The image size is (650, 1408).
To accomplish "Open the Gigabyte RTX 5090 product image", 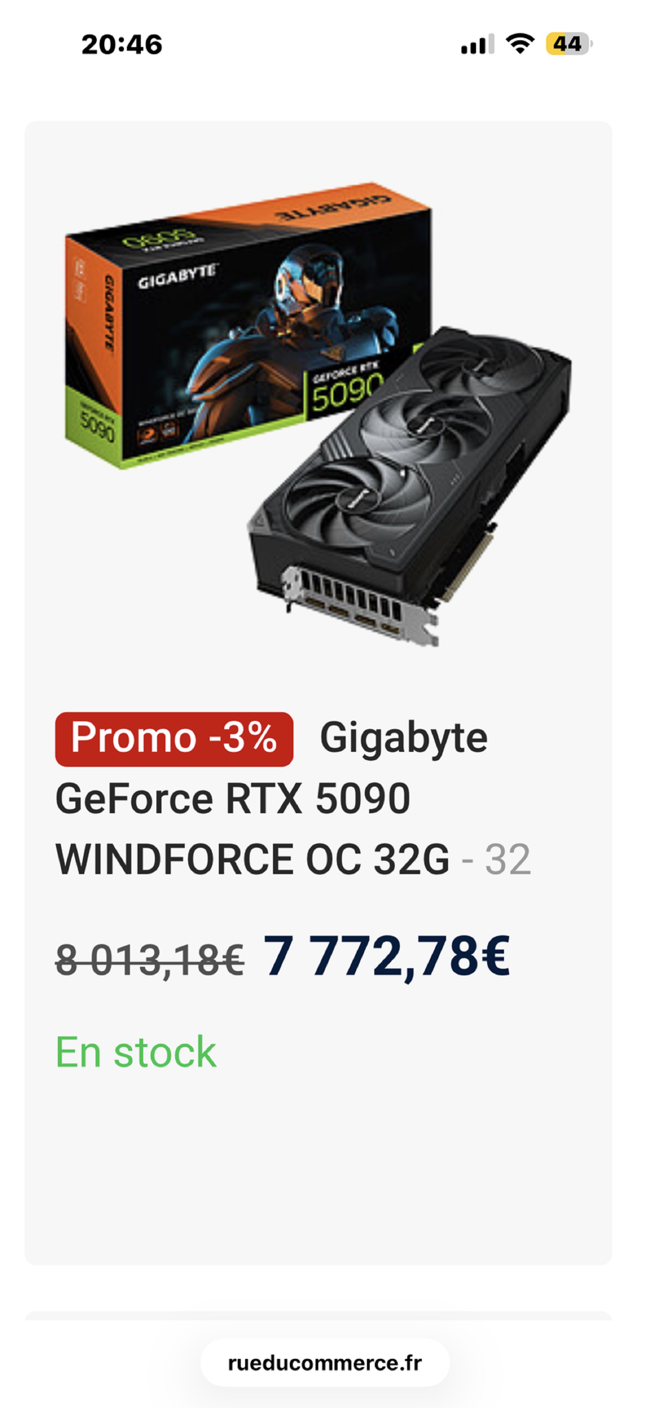I will click(318, 414).
